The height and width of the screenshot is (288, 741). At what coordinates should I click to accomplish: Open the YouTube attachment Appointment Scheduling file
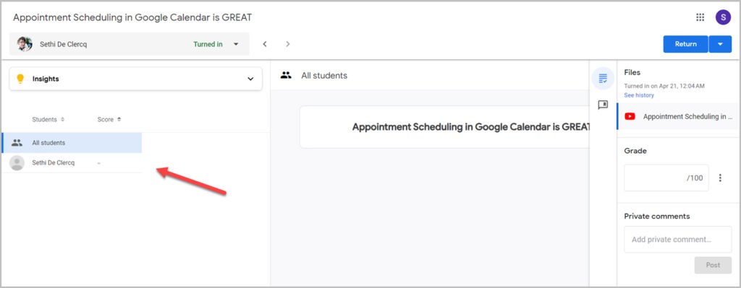point(679,116)
